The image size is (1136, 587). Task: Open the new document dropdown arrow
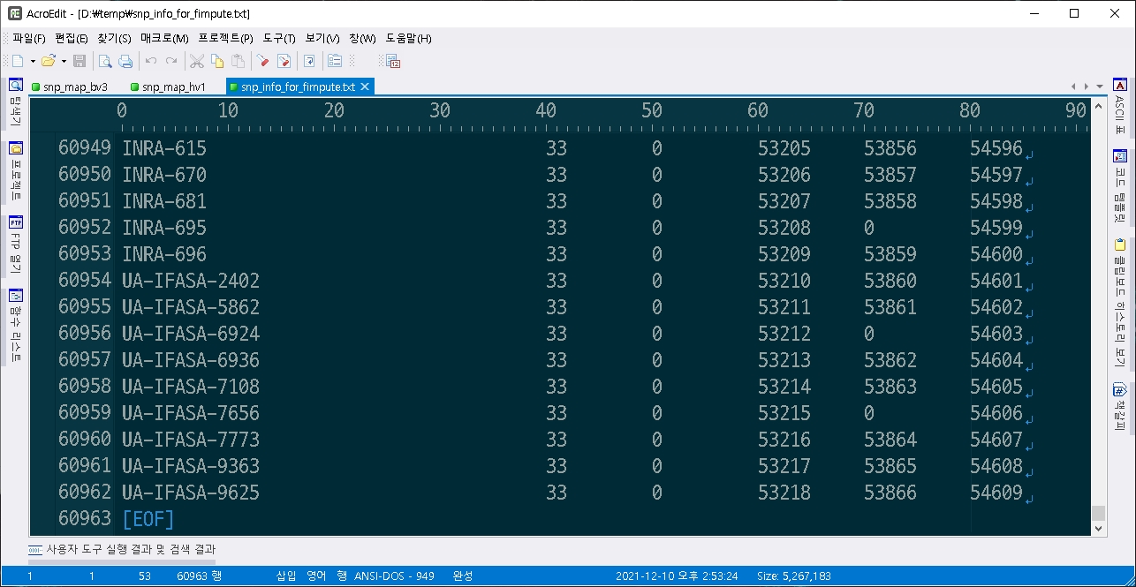click(33, 61)
